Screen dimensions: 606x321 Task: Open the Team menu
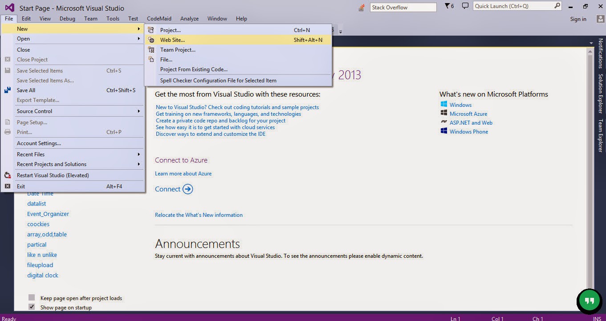coord(91,19)
